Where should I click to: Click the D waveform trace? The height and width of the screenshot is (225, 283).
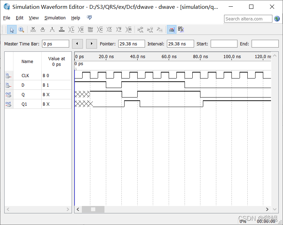173,85
